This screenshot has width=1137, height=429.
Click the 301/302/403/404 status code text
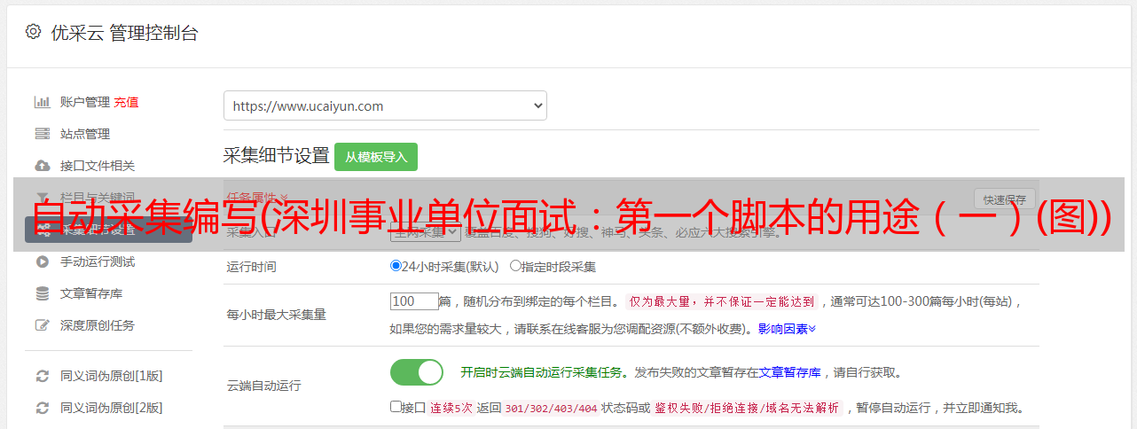click(550, 409)
